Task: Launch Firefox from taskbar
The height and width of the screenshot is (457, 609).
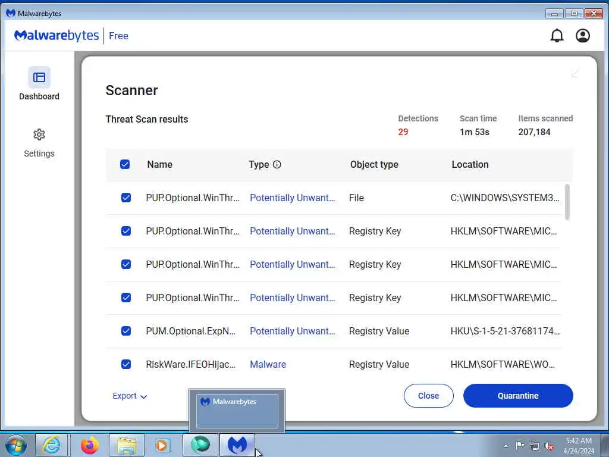Action: coord(90,445)
